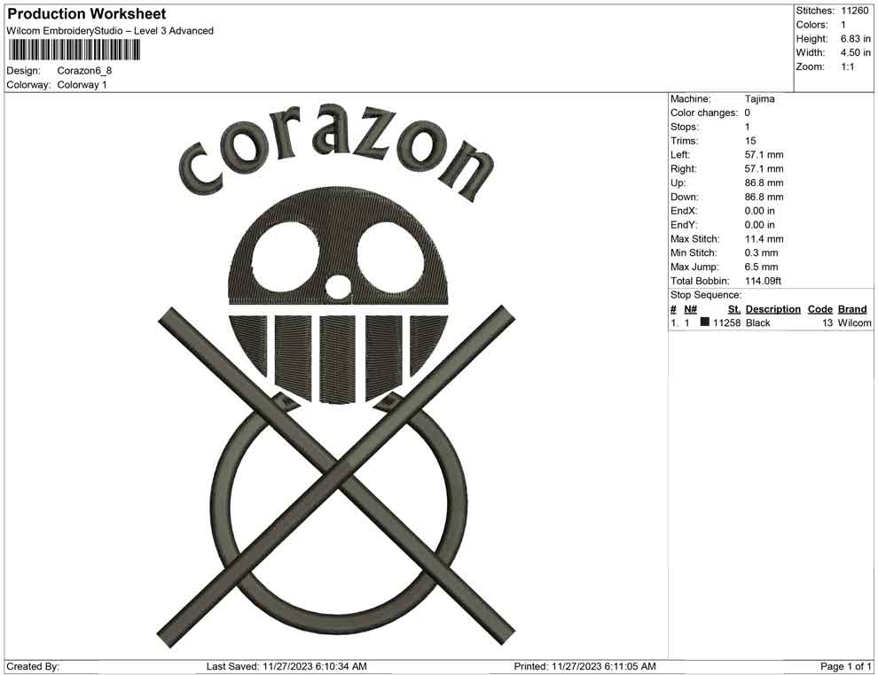Screen dimensions: 878x675
Task: Click the Wilcom brand cell
Action: point(854,323)
